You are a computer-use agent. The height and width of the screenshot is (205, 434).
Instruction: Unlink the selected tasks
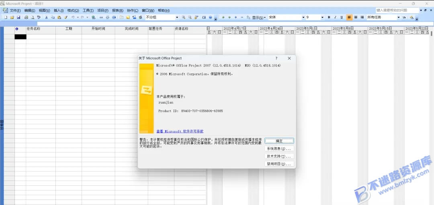107,17
